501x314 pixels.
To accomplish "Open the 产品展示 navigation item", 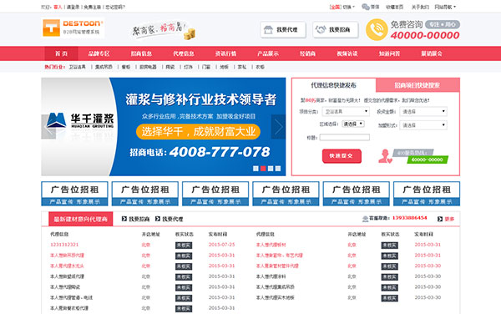I will click(x=268, y=53).
